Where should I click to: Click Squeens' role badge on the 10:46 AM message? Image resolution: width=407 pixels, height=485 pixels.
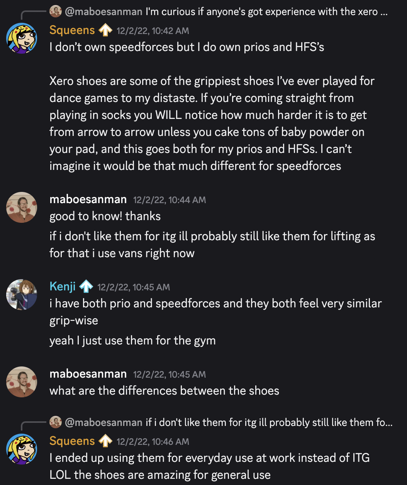pos(105,441)
